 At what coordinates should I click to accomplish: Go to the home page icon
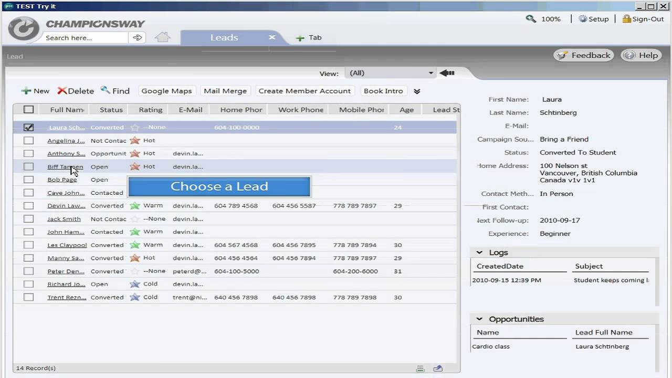[x=163, y=37]
